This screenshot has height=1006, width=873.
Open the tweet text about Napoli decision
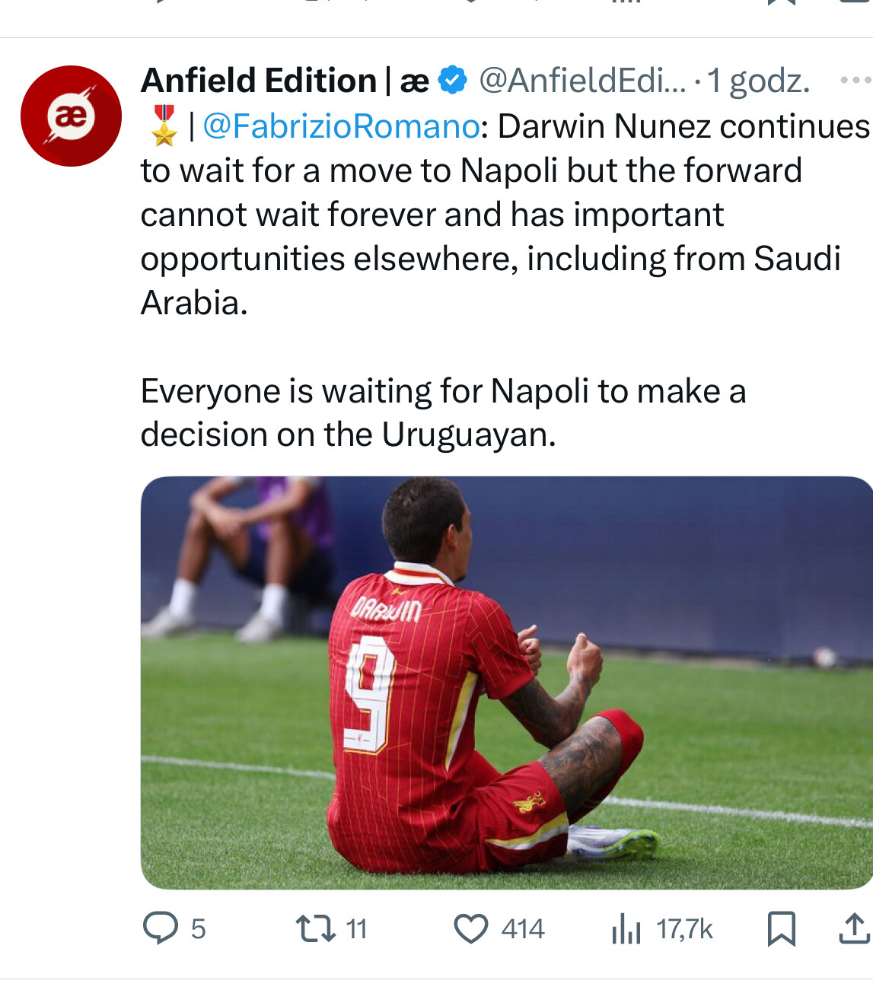click(x=443, y=412)
